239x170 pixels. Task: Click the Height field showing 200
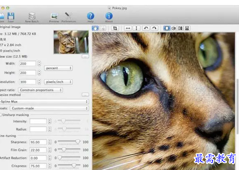28,73
